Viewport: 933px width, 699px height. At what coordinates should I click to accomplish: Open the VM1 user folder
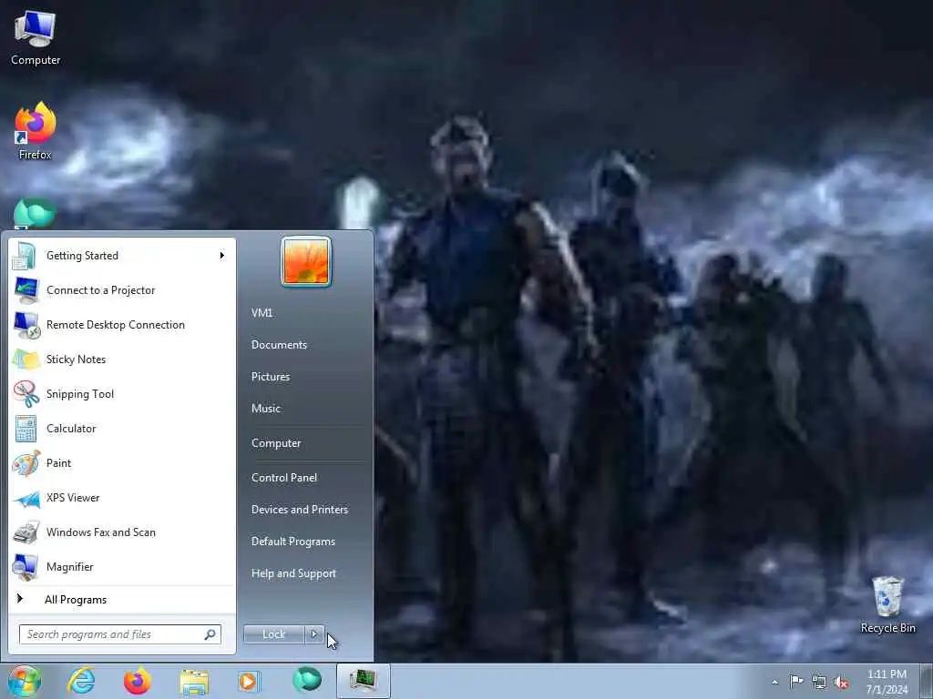(x=261, y=313)
